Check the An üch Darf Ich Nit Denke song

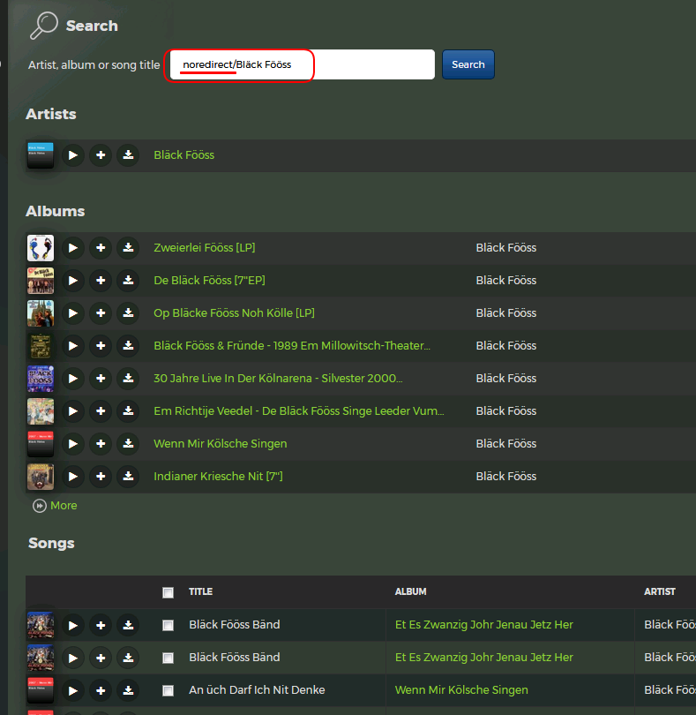coord(168,690)
